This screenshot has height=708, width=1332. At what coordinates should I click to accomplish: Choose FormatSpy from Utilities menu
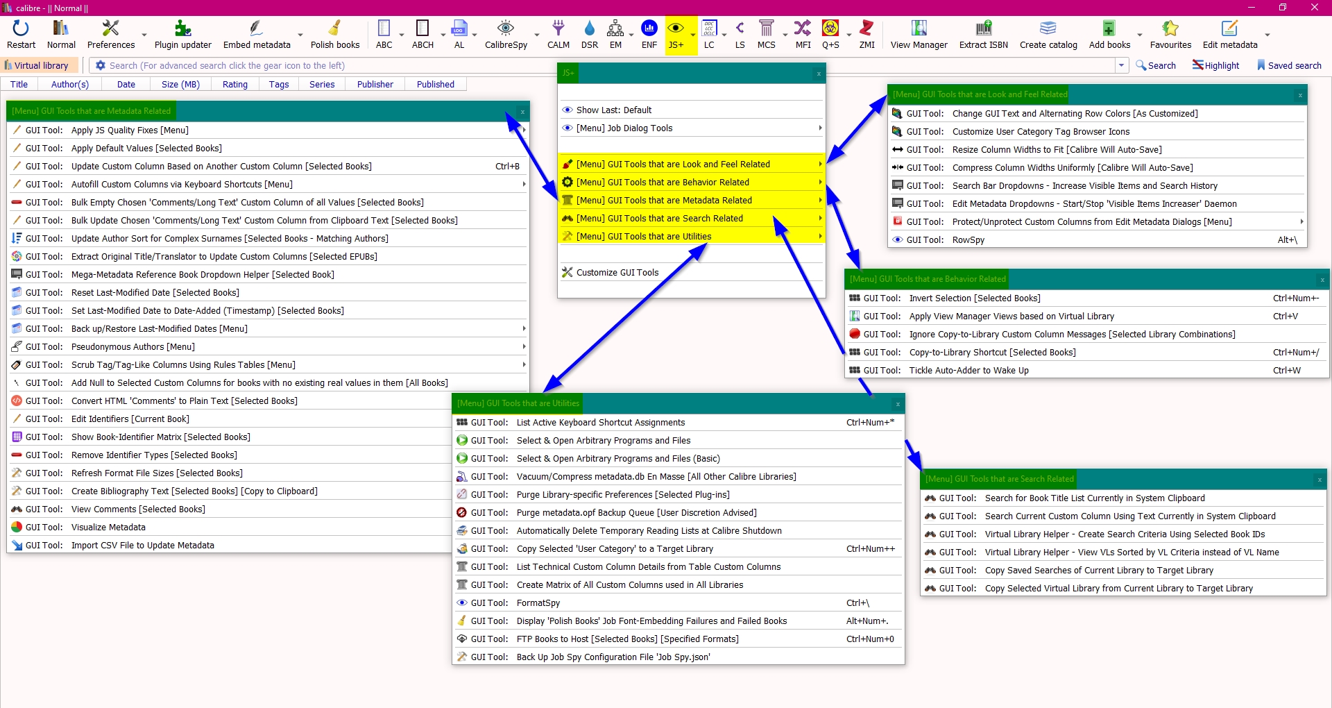point(678,603)
